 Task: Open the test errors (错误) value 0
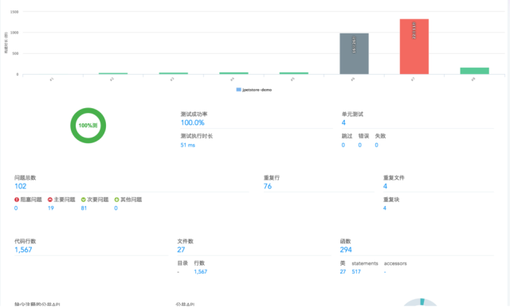tap(359, 145)
